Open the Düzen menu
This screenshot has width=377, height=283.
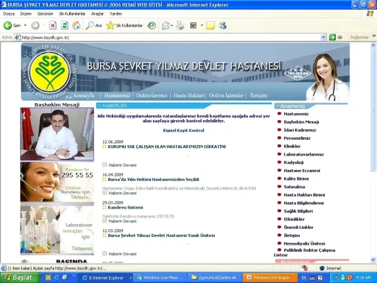26,14
